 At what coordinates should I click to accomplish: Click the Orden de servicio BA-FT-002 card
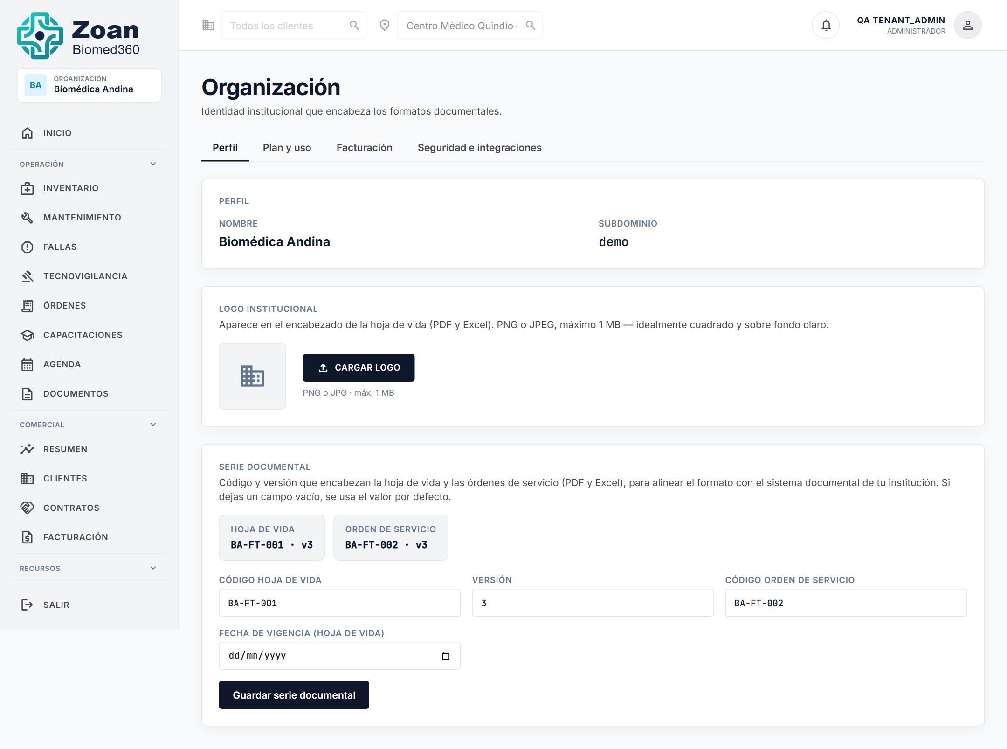[391, 538]
